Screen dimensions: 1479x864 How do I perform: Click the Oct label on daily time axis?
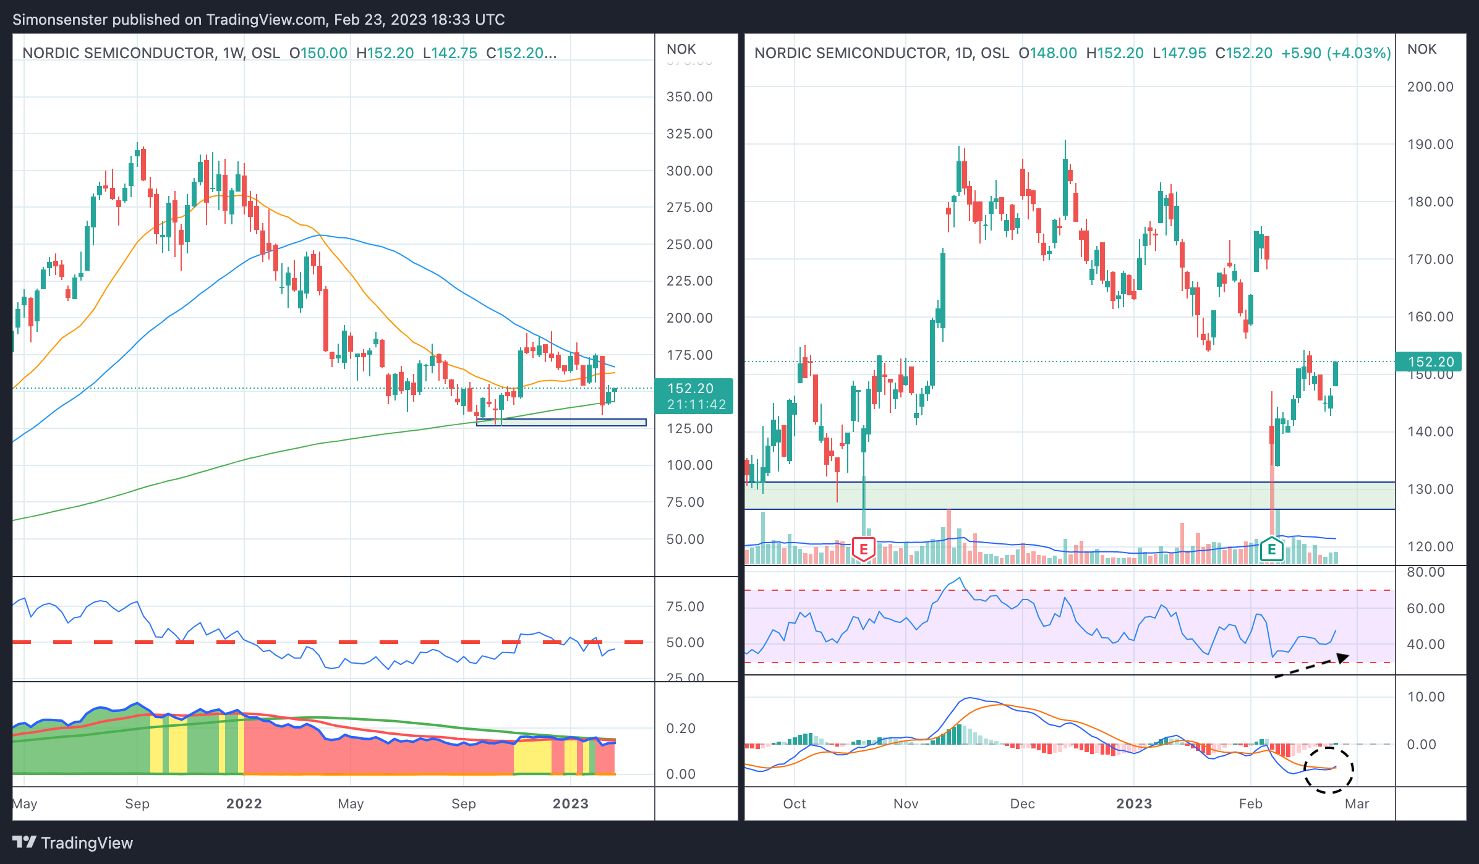click(795, 803)
